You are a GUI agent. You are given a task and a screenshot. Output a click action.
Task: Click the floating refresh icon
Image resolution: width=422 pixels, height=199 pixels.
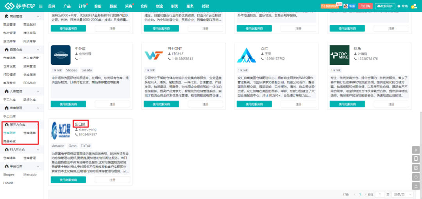416,177
